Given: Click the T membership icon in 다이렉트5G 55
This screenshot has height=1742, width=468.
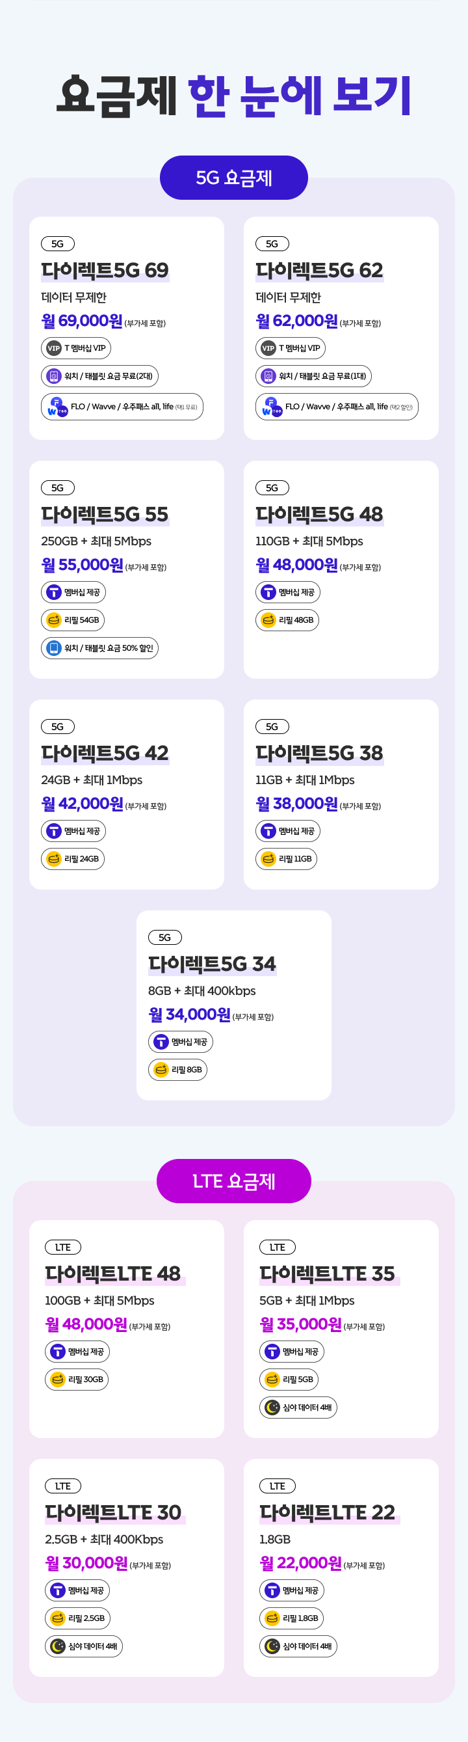Looking at the screenshot, I should click(x=54, y=592).
